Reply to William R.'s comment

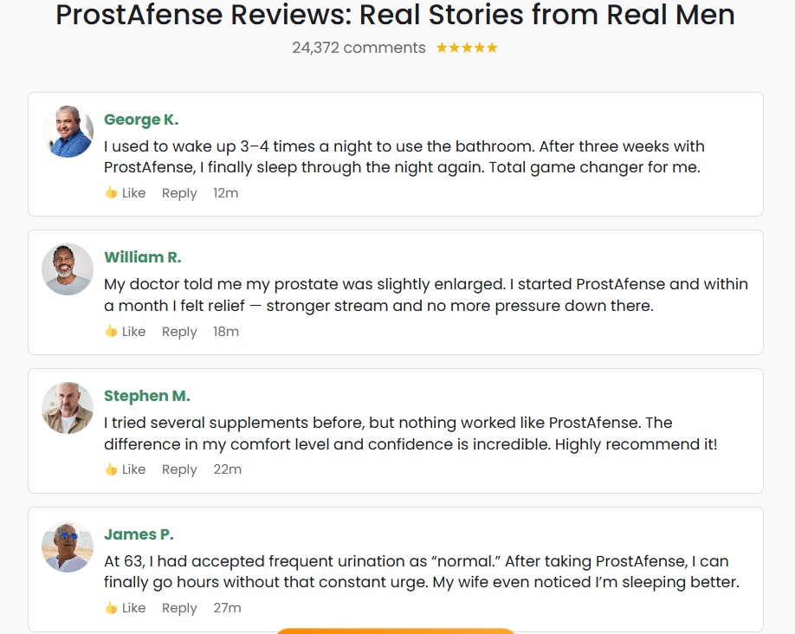(179, 332)
